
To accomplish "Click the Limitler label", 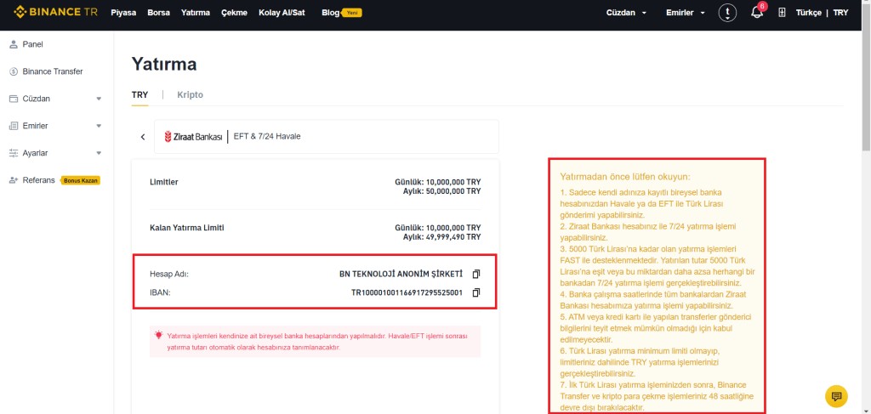I will click(x=164, y=182).
